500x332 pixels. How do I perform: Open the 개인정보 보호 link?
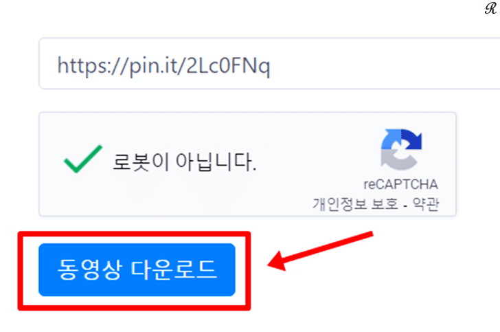[x=356, y=204]
